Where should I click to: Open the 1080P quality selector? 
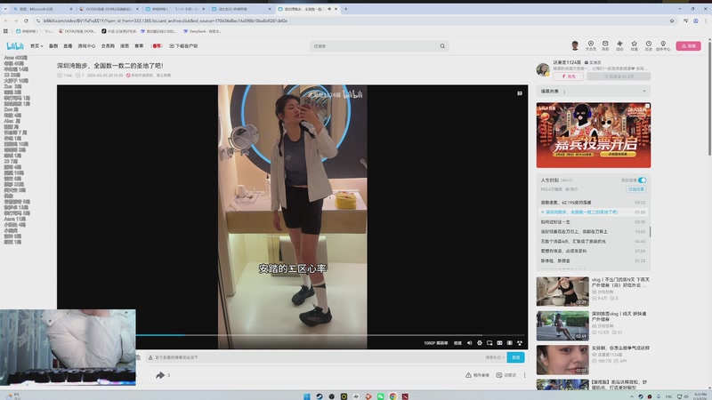pyautogui.click(x=436, y=343)
